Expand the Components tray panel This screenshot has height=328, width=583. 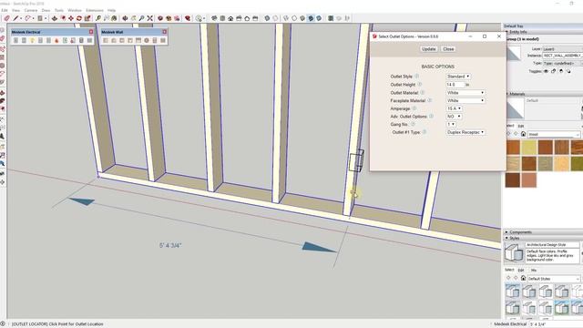506,232
